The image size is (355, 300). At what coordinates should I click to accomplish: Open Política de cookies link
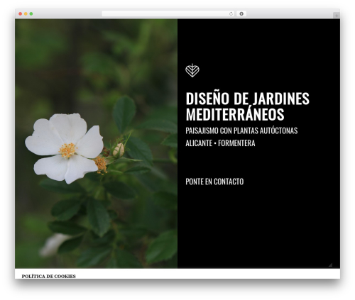(x=49, y=276)
